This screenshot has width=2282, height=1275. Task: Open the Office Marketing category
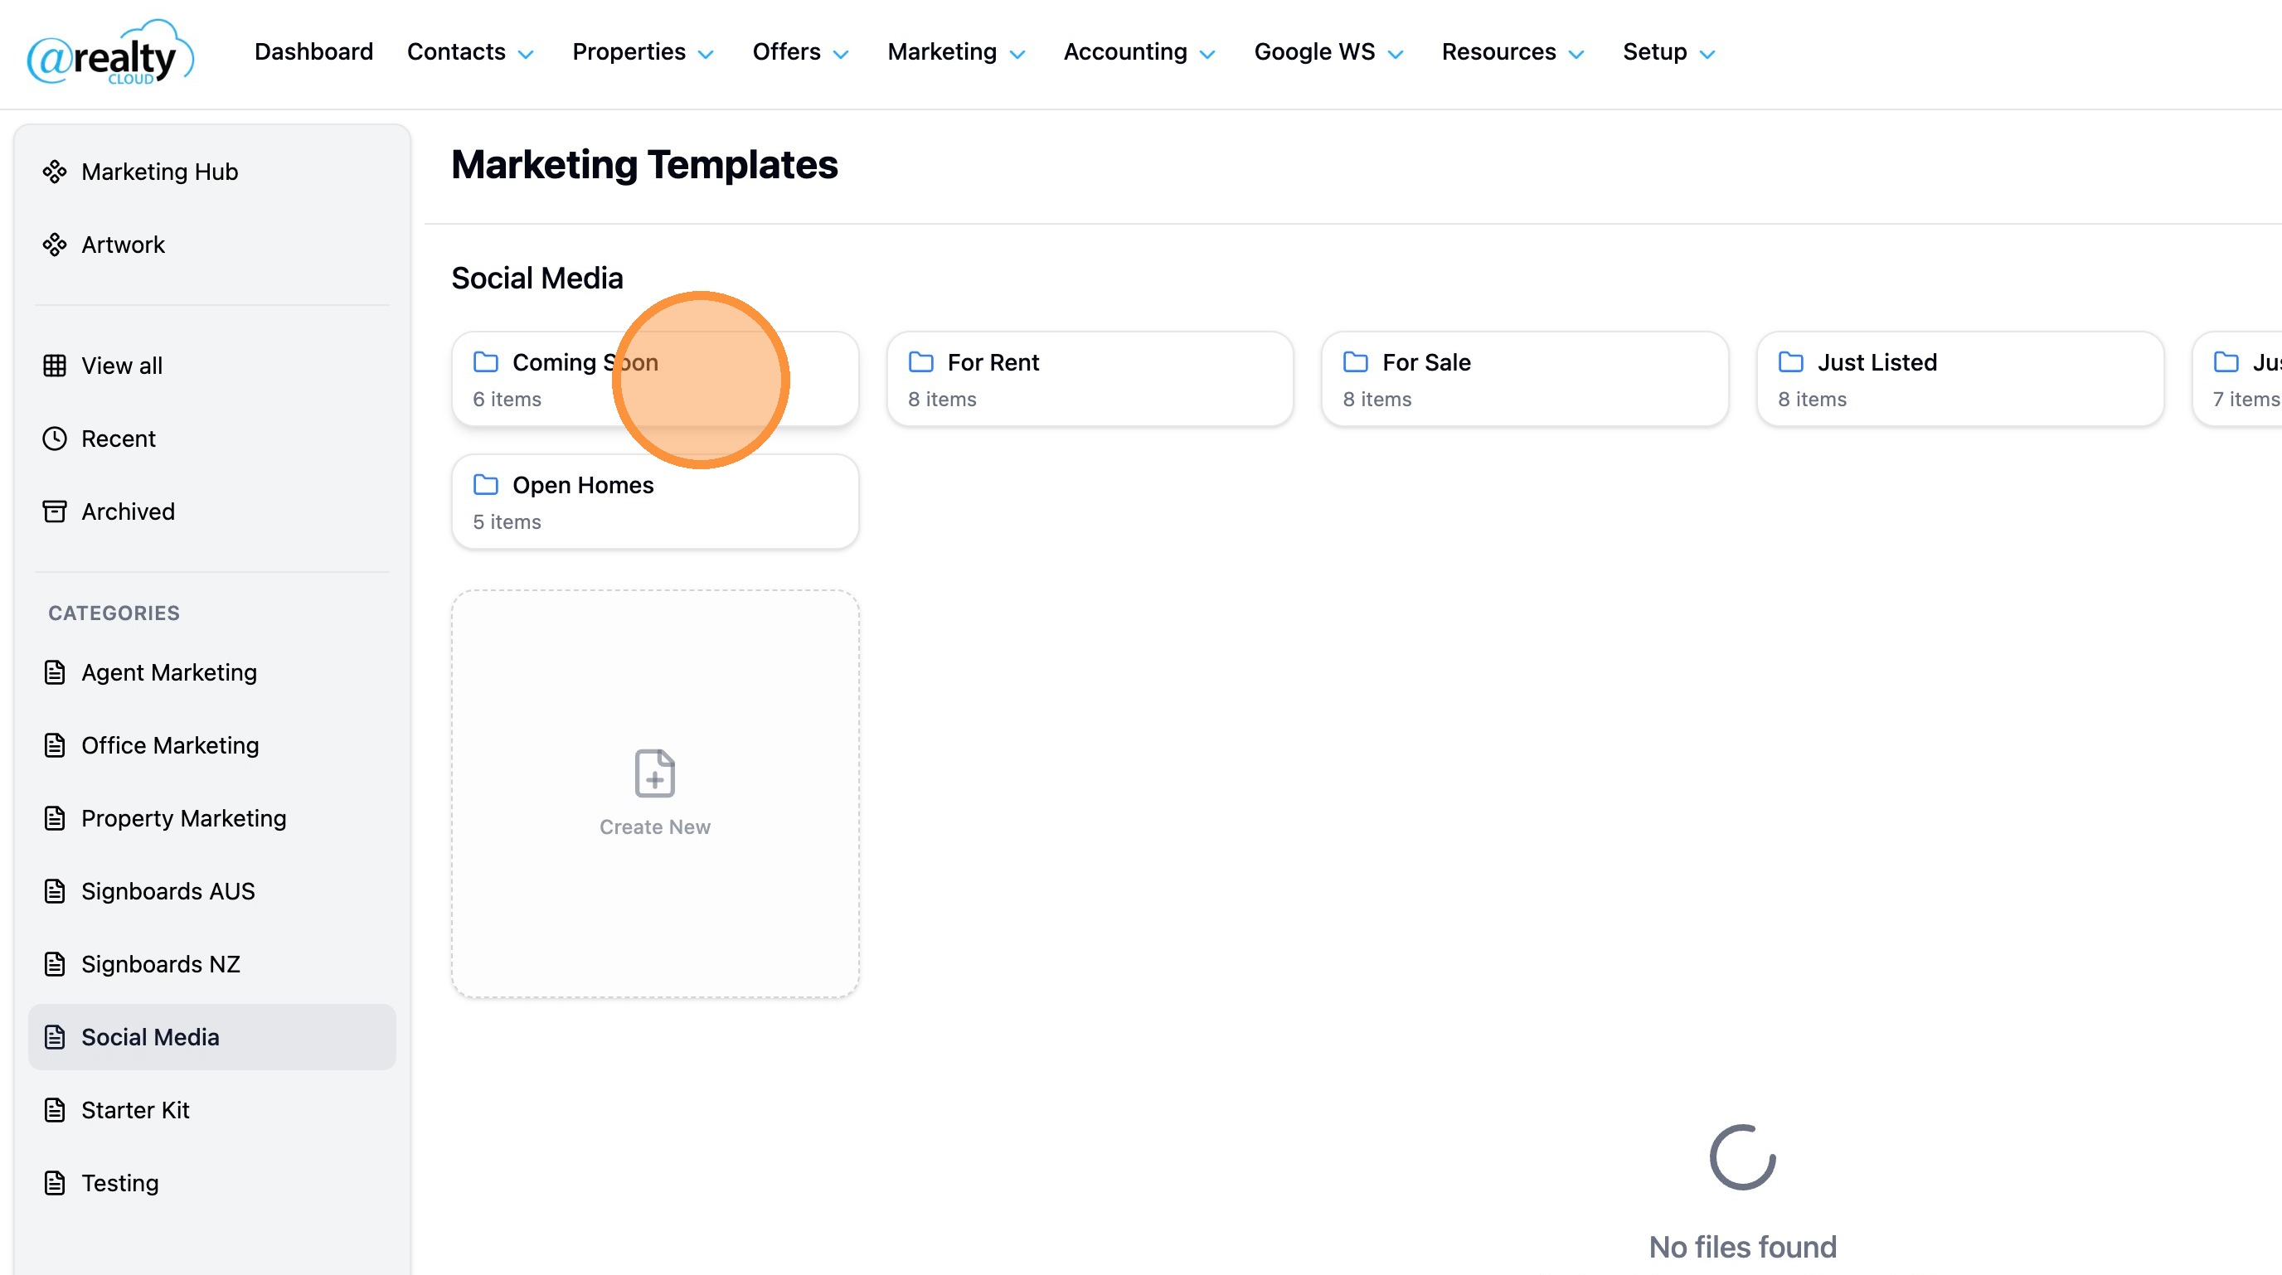tap(211, 745)
